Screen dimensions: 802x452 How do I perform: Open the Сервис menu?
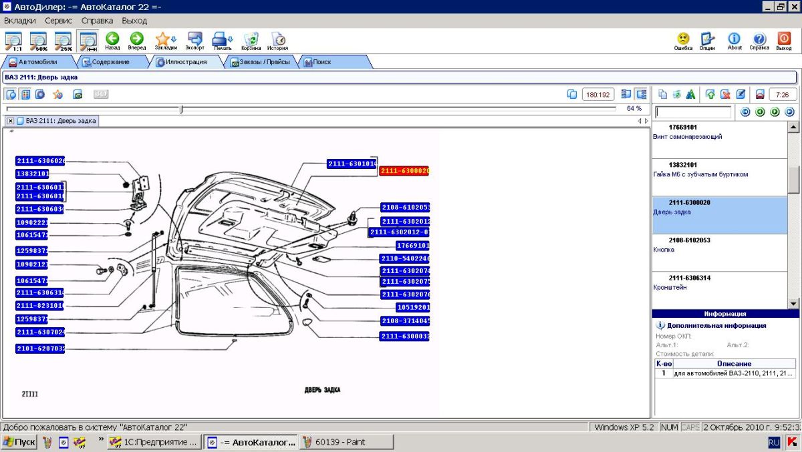59,21
